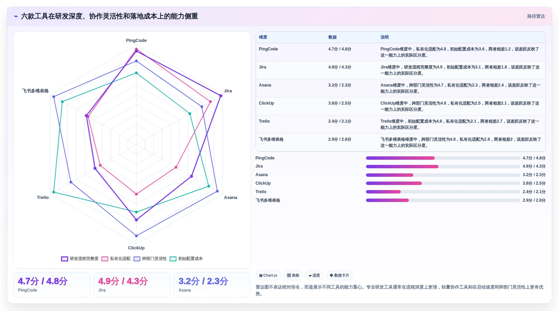
Task: Click the Chart.js tag chip
Action: [268, 276]
